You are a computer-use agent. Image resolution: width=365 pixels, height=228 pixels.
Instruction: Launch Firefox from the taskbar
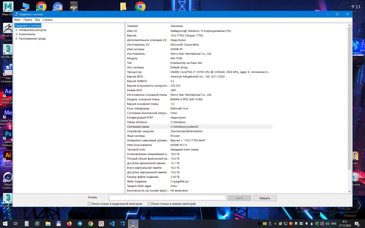pyautogui.click(x=69, y=224)
